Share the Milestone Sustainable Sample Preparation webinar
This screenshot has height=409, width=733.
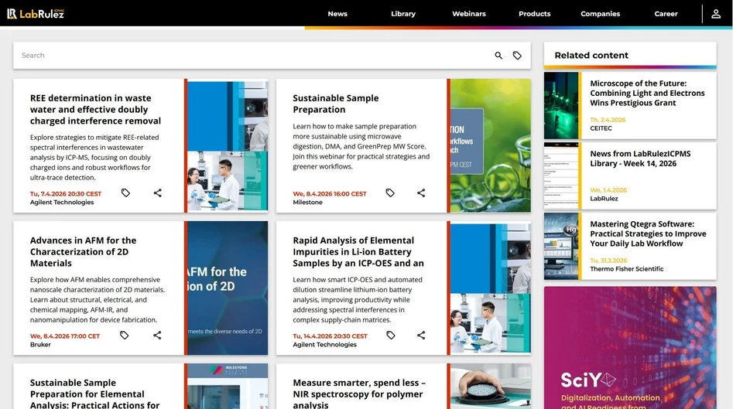421,193
